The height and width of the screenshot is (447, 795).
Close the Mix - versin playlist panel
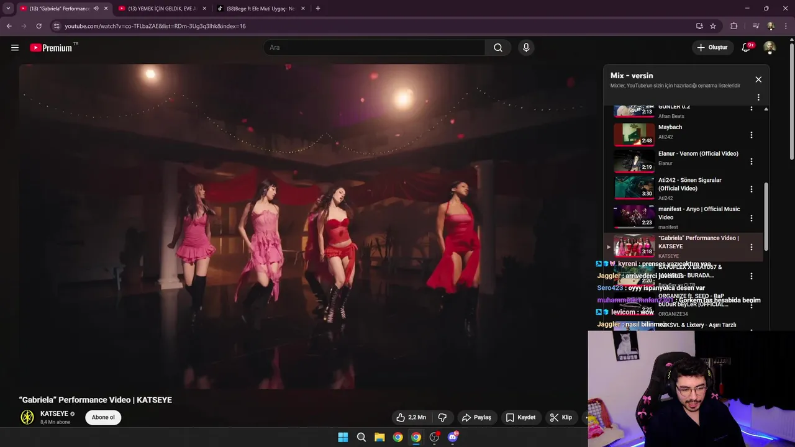(758, 79)
